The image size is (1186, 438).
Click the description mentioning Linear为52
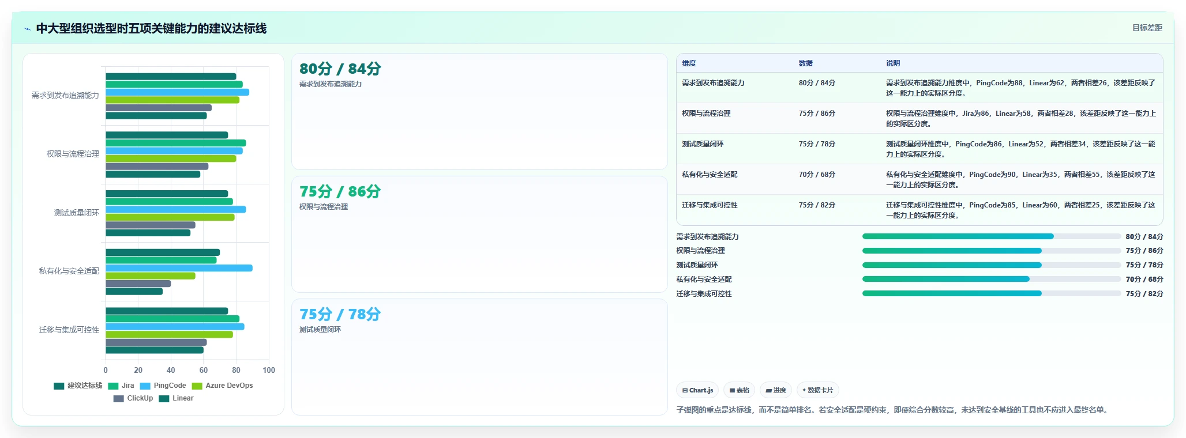coord(1021,149)
